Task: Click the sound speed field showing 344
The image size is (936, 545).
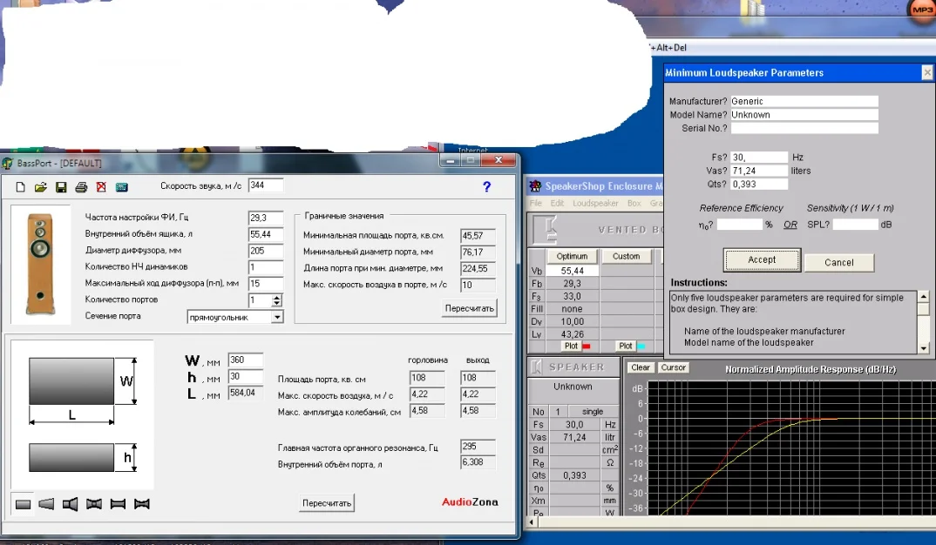Action: tap(266, 185)
